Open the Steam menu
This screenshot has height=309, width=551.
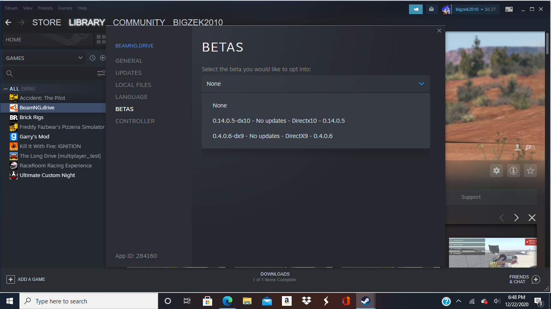(11, 8)
